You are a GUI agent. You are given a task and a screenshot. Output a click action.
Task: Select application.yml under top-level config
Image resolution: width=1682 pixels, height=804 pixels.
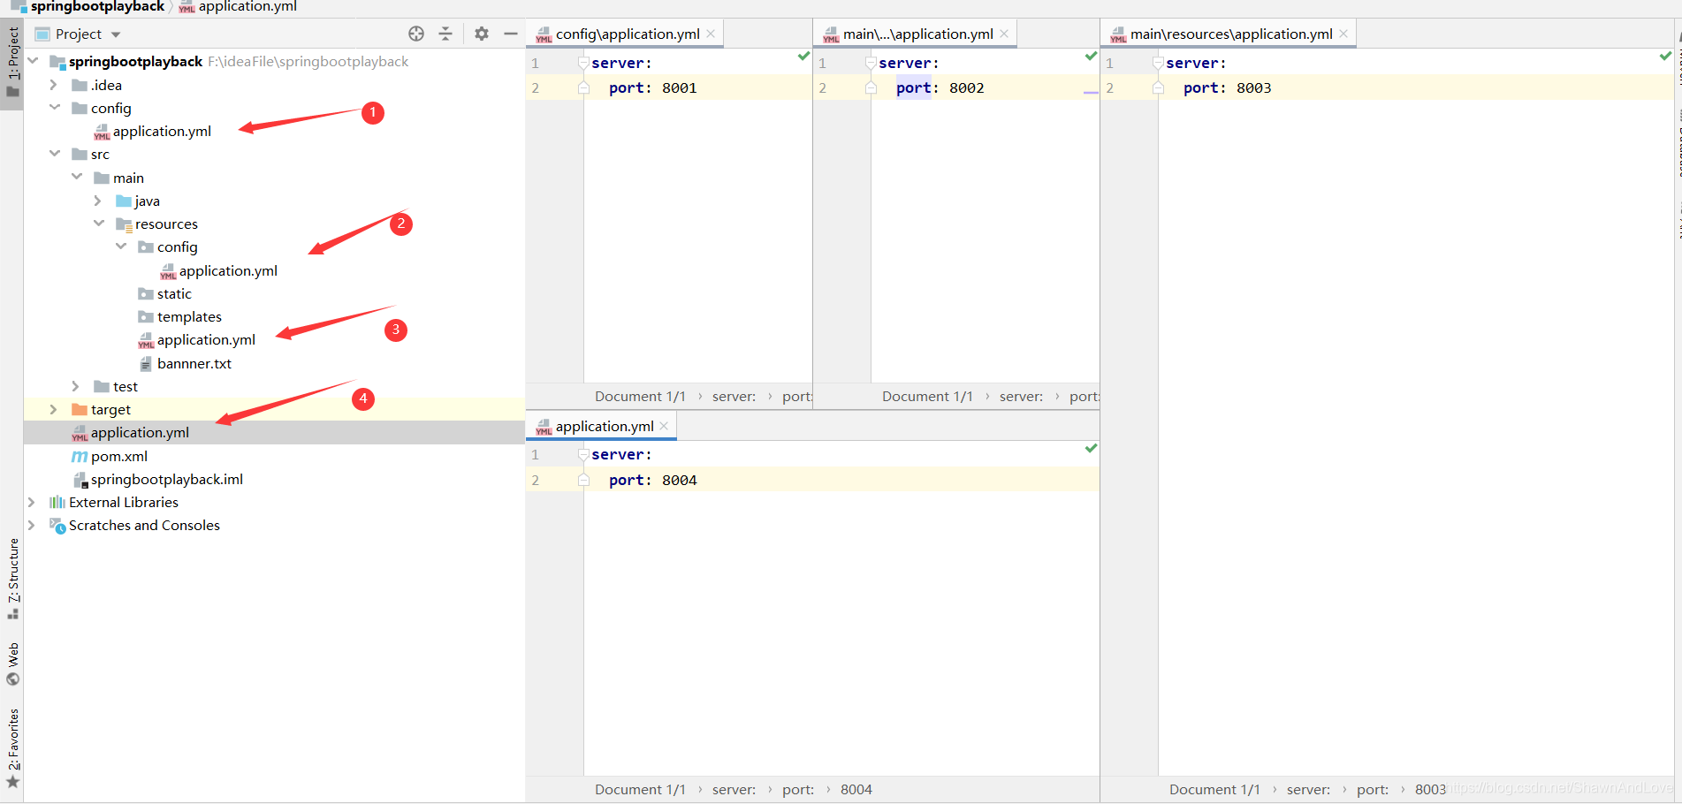click(162, 131)
